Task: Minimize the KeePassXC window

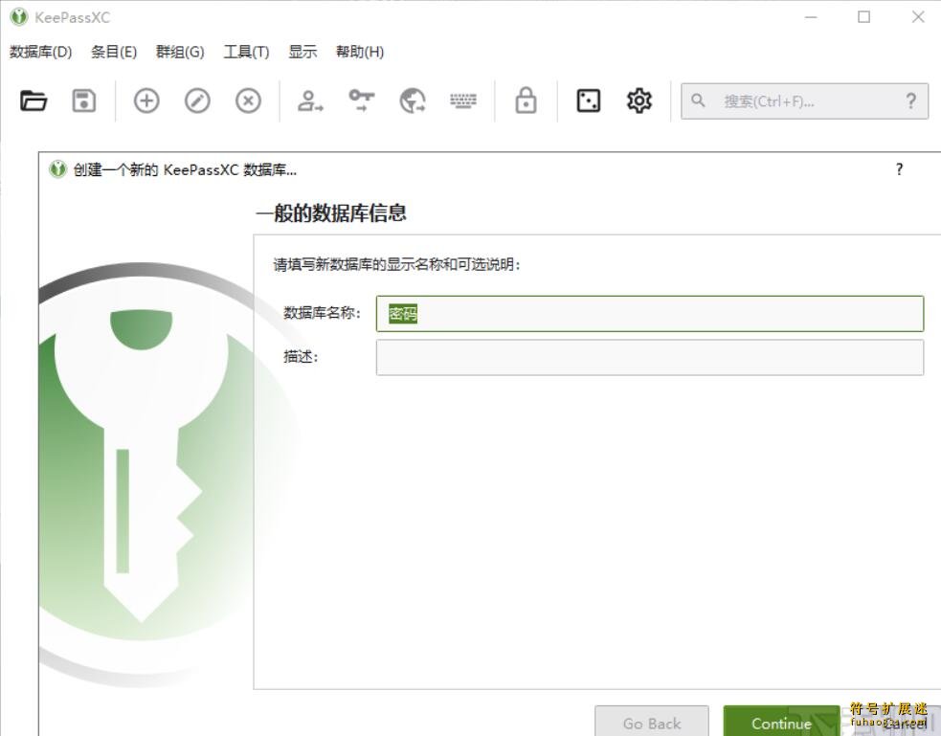Action: coord(811,17)
